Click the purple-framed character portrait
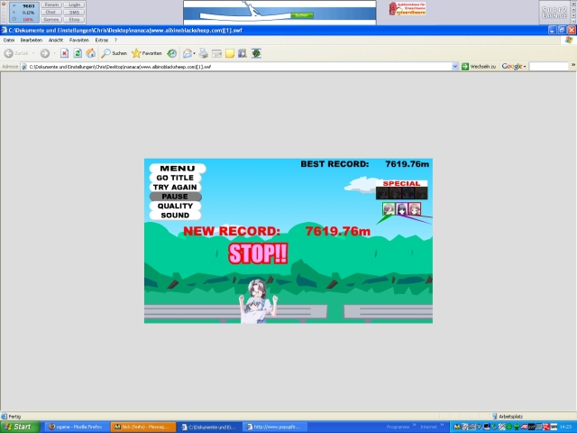 click(x=401, y=208)
